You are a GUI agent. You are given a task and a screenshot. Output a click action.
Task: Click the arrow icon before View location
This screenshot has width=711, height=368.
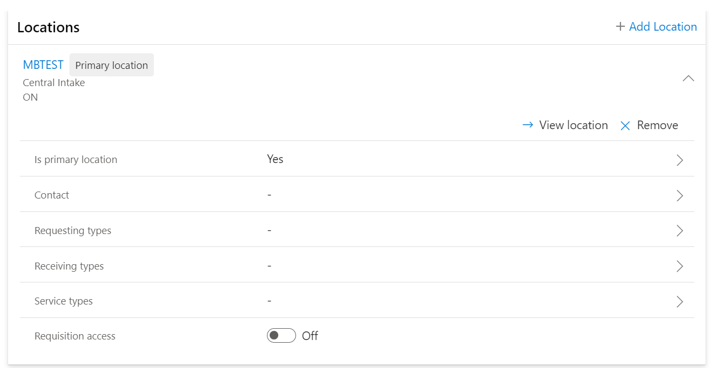[x=528, y=125]
